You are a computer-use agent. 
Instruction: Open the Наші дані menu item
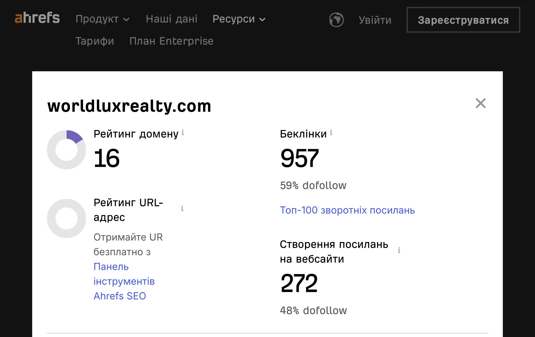[172, 19]
